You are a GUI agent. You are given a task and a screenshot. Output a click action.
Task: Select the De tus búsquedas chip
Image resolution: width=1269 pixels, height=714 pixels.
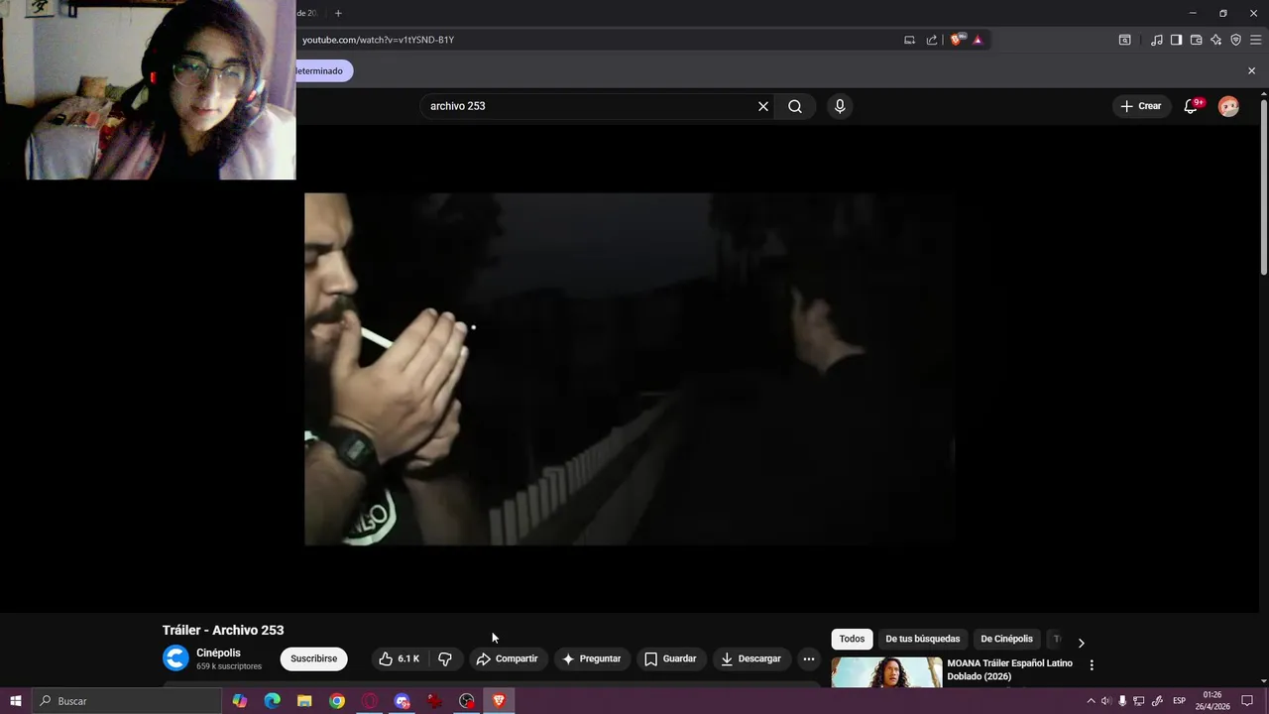923,639
